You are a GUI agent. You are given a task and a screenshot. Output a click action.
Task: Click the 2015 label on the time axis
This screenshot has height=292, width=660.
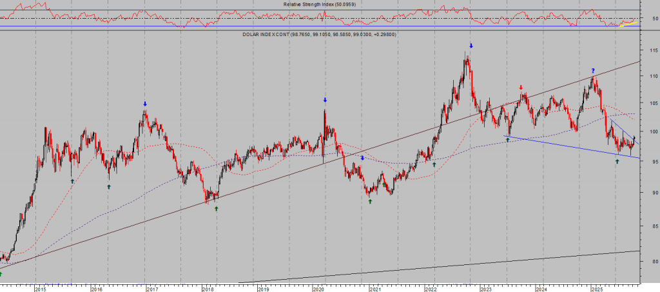[41, 289]
